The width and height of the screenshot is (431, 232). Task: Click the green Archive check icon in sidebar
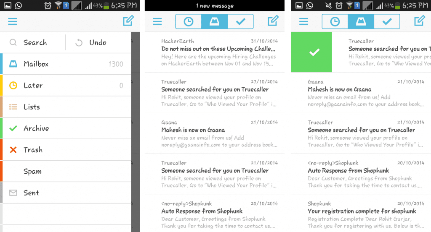(x=13, y=128)
